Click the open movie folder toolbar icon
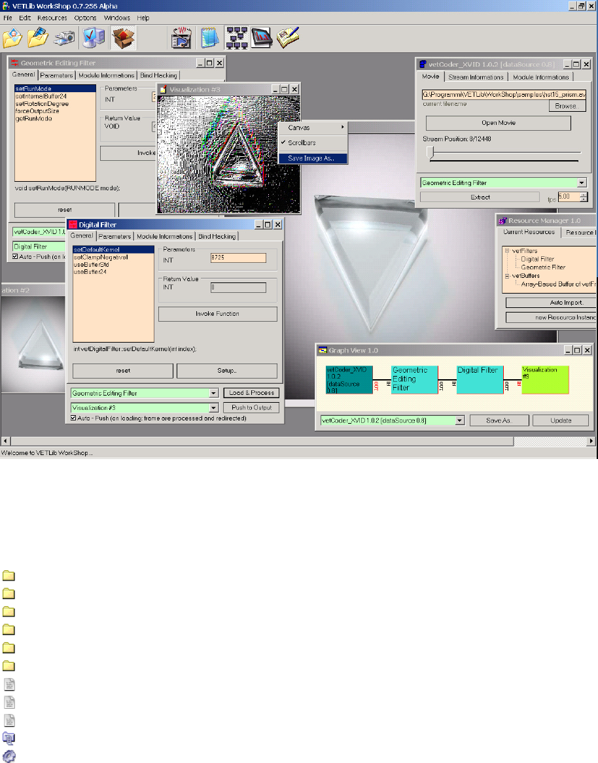 (x=39, y=38)
